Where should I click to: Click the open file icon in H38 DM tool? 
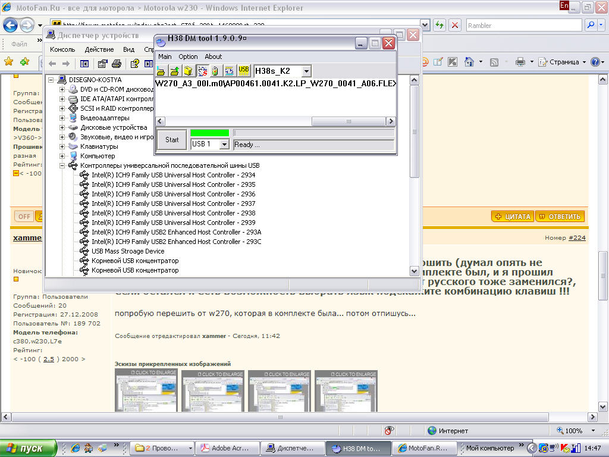(161, 71)
